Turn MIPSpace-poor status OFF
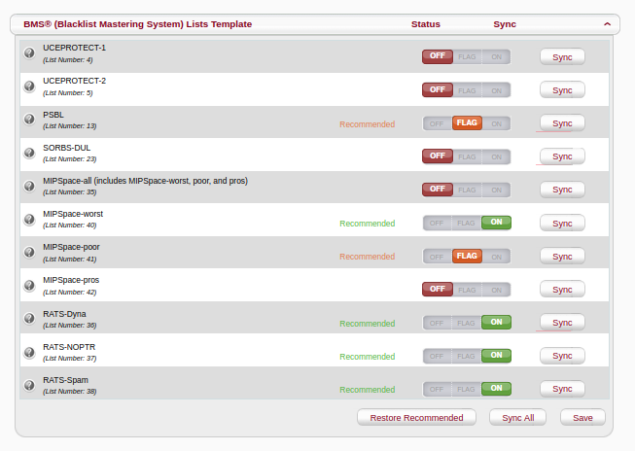 coord(437,257)
